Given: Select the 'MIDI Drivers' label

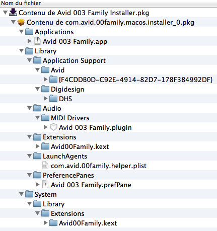Looking at the screenshot, I should coord(70,118).
